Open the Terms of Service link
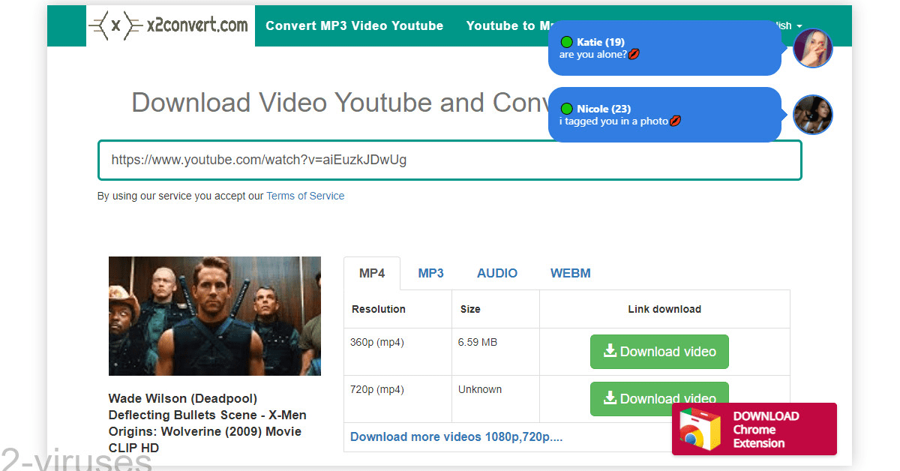 tap(305, 196)
